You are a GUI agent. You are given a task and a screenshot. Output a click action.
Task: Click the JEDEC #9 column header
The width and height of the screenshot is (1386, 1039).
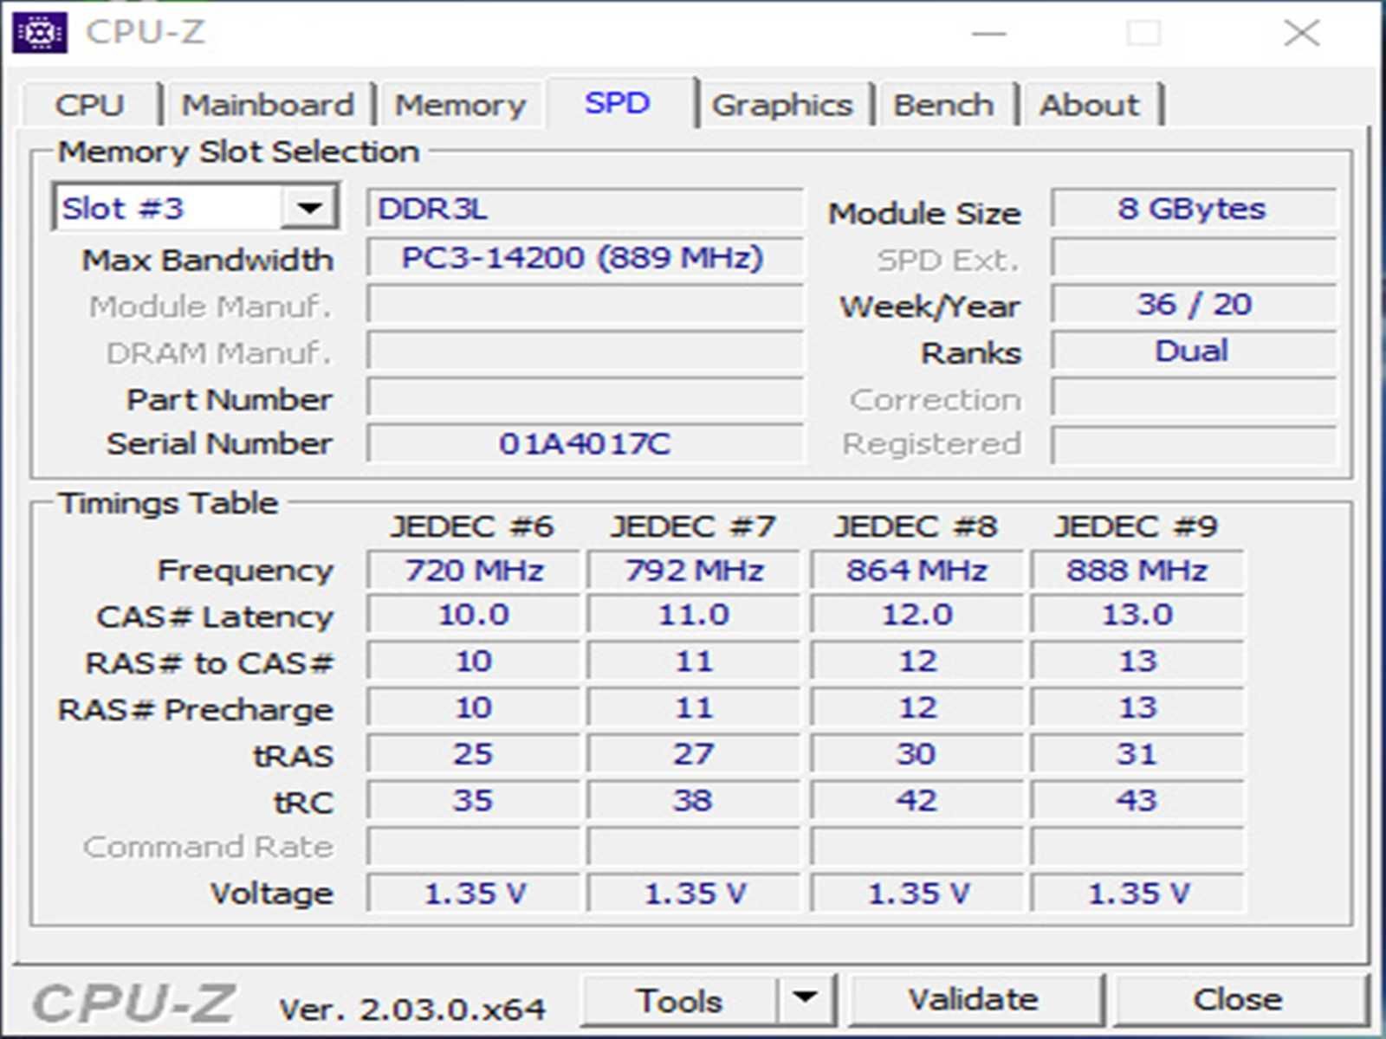(1136, 526)
